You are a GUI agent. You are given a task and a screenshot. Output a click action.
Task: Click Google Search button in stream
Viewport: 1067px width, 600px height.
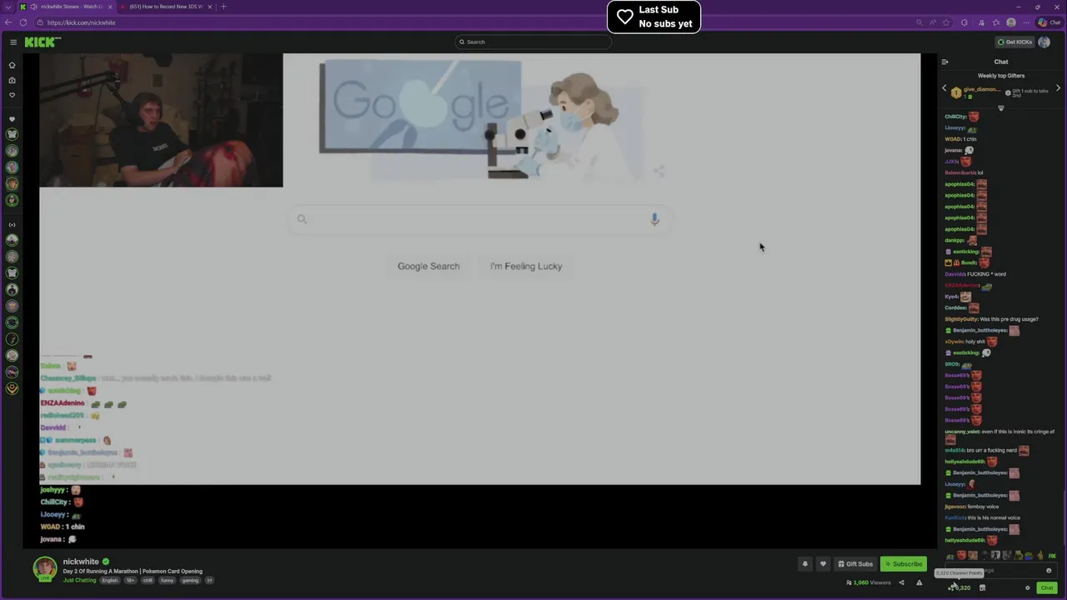428,266
